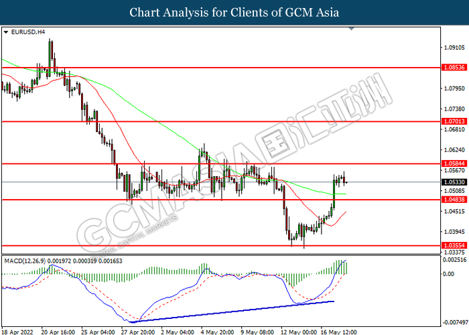Click the 1.03945 price axis value
Screen dimensions: 469x335
coord(455,232)
